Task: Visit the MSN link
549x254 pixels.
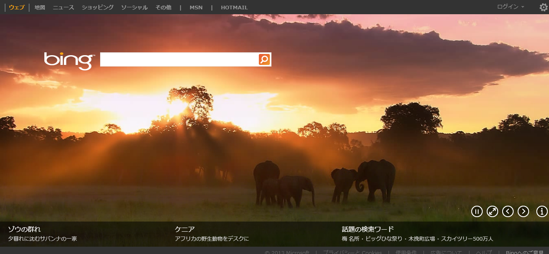Action: tap(196, 7)
